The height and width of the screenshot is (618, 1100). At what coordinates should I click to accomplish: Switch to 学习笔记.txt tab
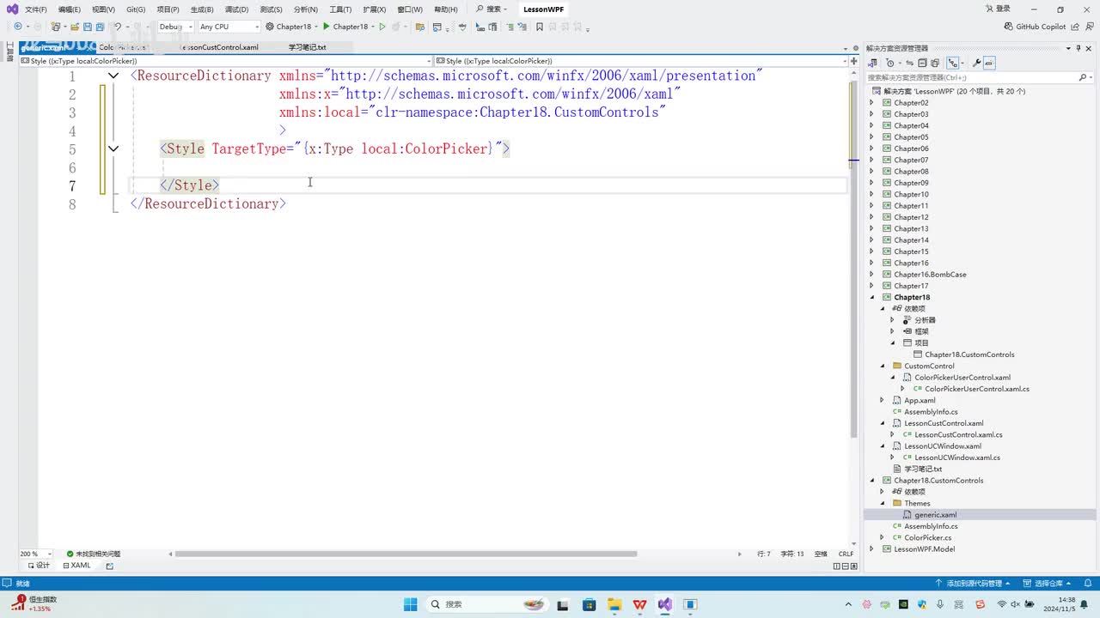tap(307, 47)
